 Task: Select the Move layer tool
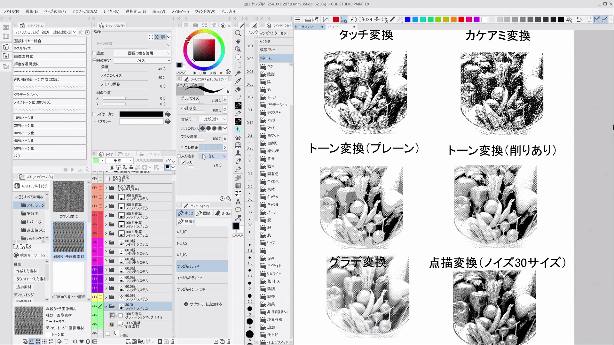(238, 57)
